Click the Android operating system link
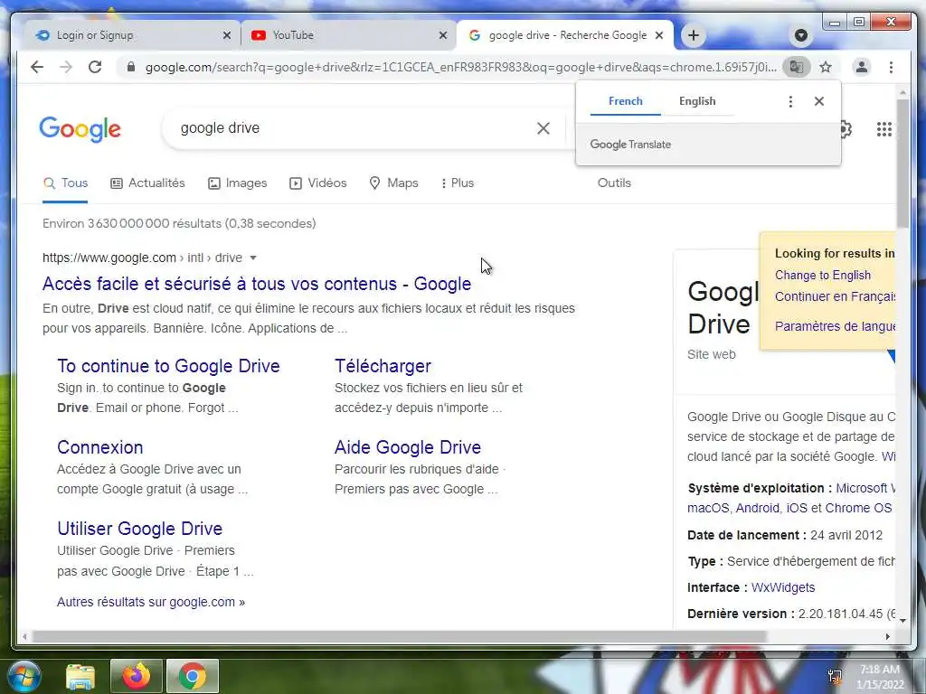This screenshot has width=926, height=694. pos(758,508)
